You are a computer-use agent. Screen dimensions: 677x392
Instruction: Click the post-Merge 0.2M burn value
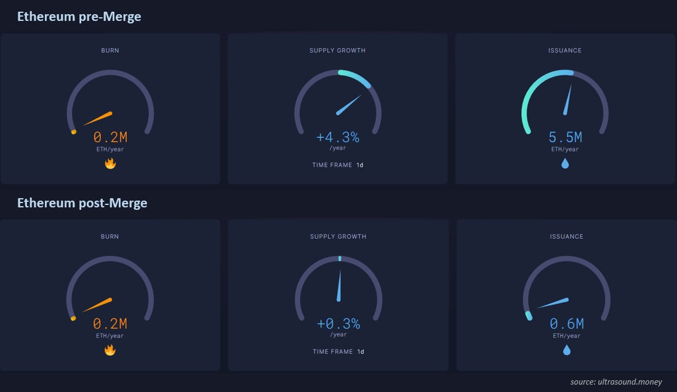[110, 324]
